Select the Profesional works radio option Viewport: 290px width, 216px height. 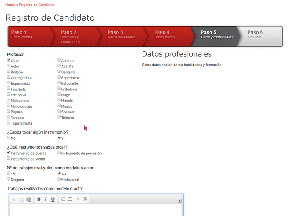[59, 179]
